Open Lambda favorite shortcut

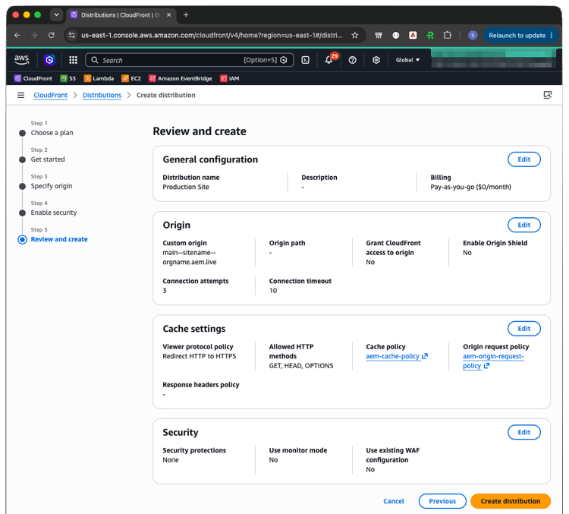click(x=99, y=78)
